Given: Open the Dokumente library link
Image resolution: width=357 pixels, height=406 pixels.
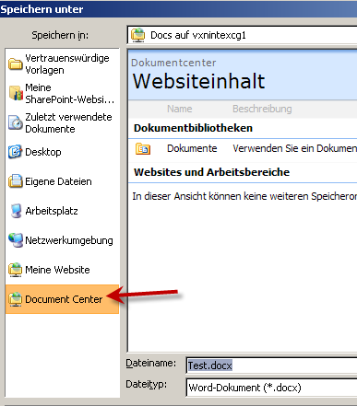Looking at the screenshot, I should pyautogui.click(x=192, y=148).
